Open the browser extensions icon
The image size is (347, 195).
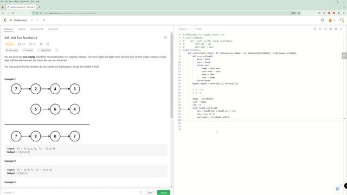pos(339,13)
